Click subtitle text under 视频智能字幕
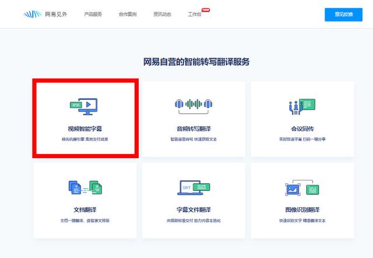Screen dimensions: 373x258 point(85,139)
